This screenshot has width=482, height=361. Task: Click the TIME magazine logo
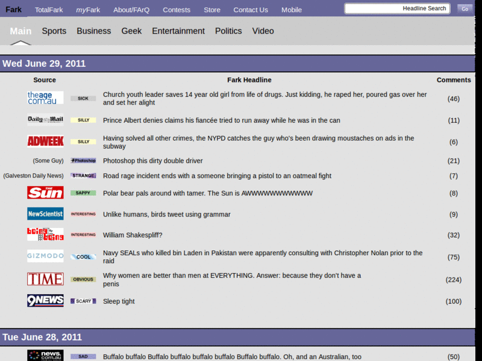click(x=45, y=279)
